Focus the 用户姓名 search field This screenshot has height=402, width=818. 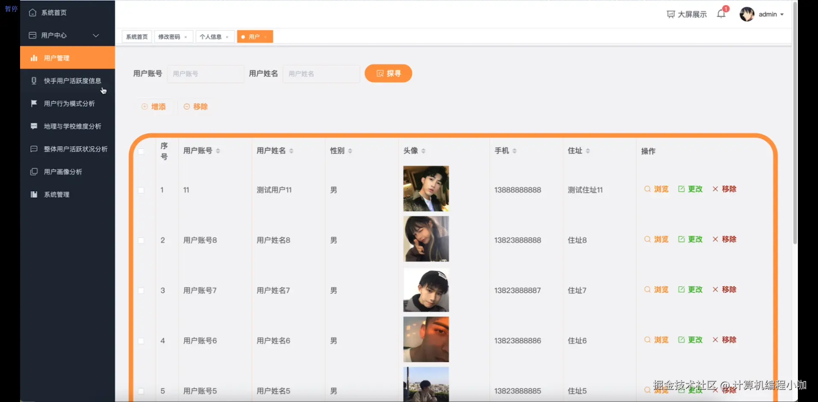point(321,74)
